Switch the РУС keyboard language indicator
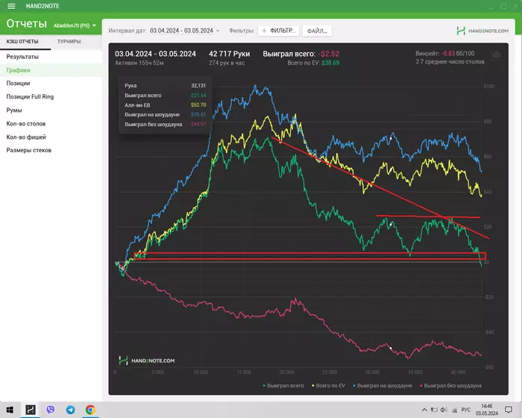Screen dimensions: 522x418 466,410
